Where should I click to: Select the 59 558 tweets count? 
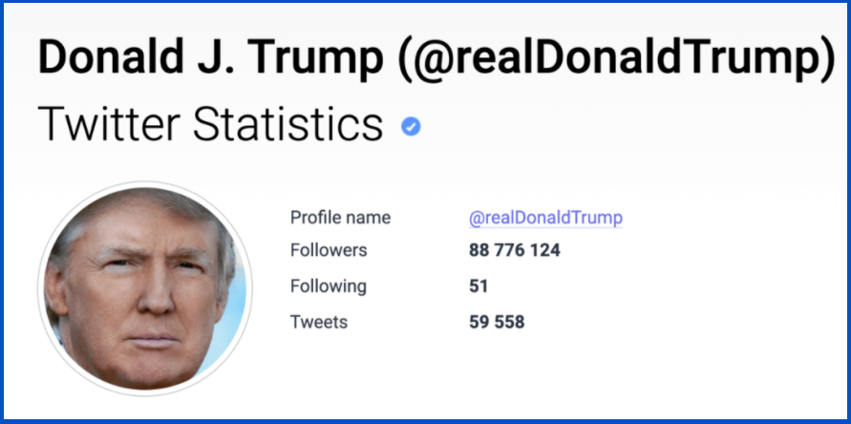(497, 322)
